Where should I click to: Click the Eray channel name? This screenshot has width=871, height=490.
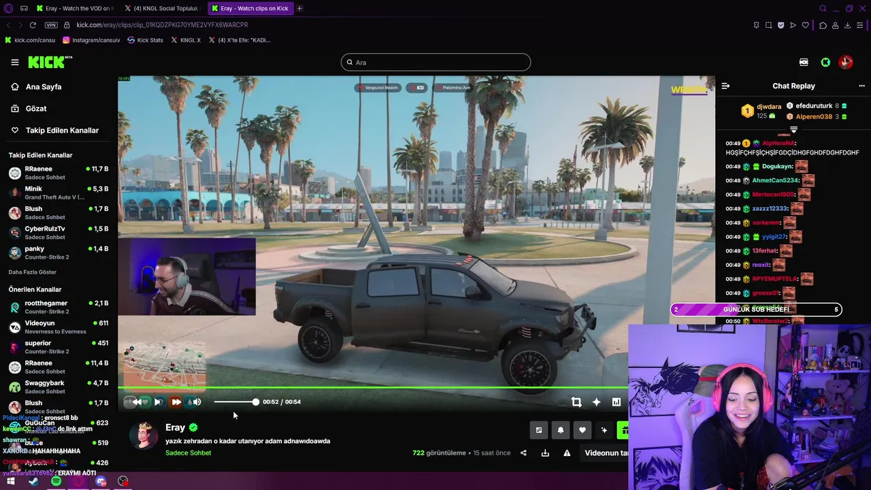tap(175, 427)
